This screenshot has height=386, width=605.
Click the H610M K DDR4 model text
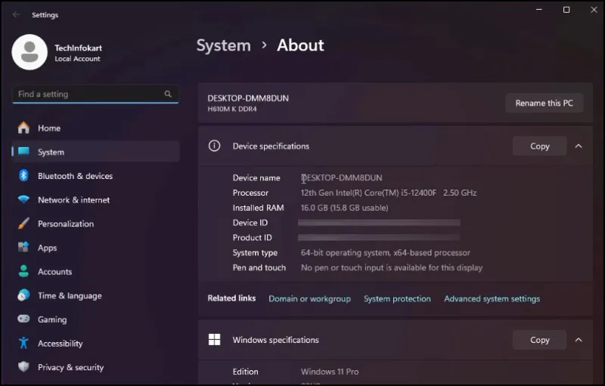tap(232, 109)
